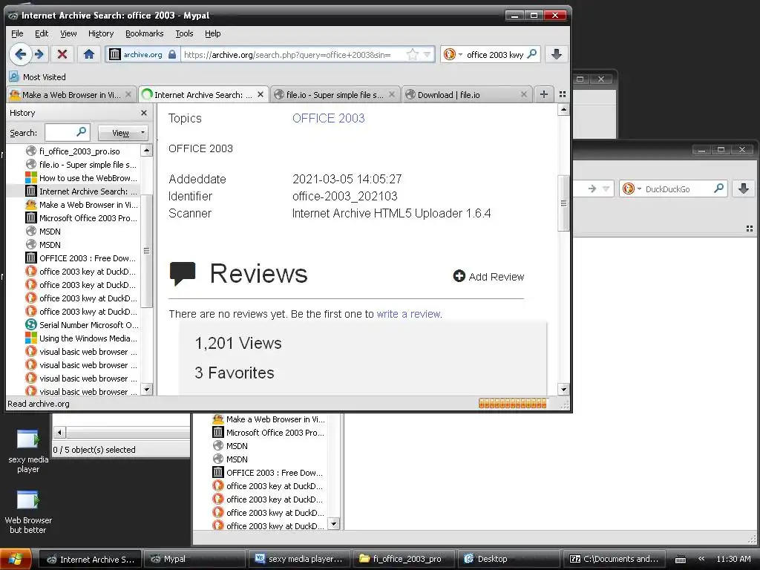This screenshot has height=570, width=760.
Task: Click the Reviews speech bubble icon
Action: coord(183,273)
